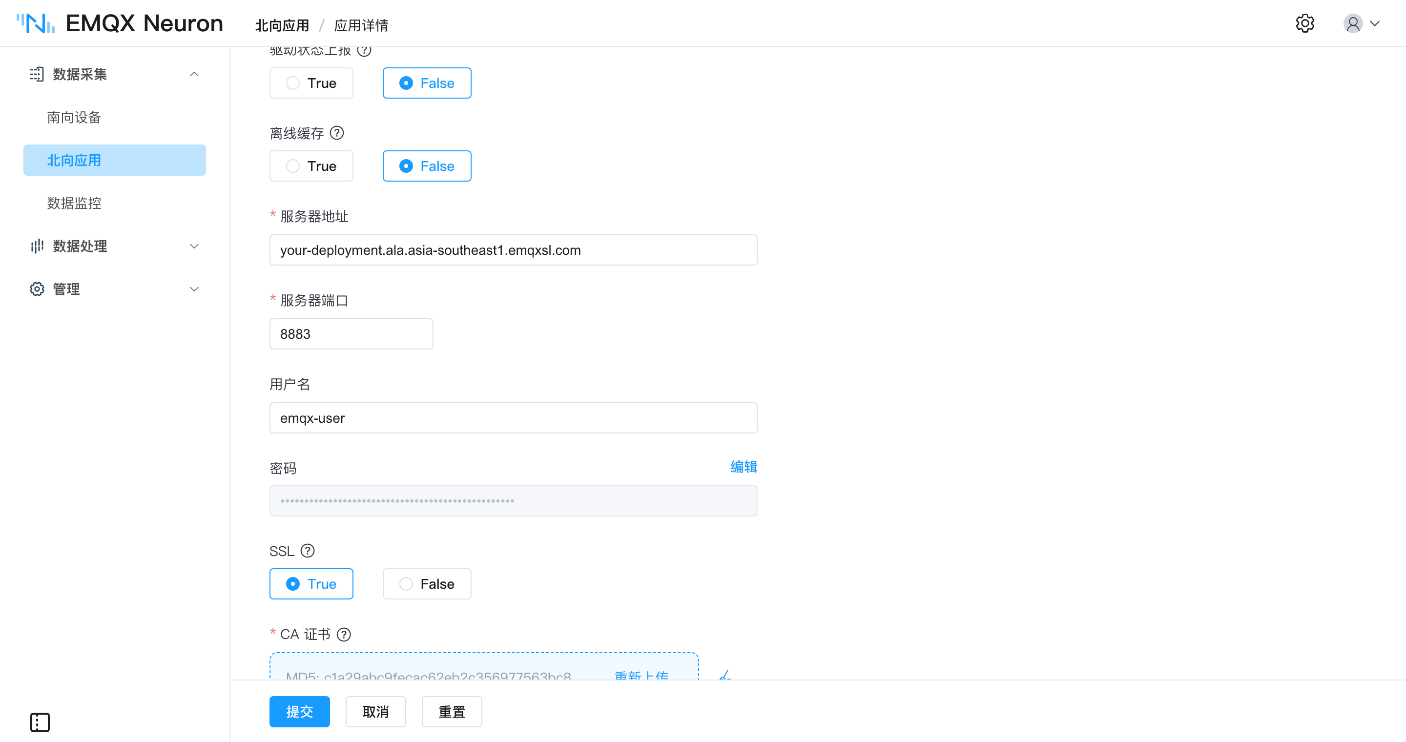This screenshot has height=742, width=1406.
Task: Show help for SSL
Action: (x=308, y=551)
